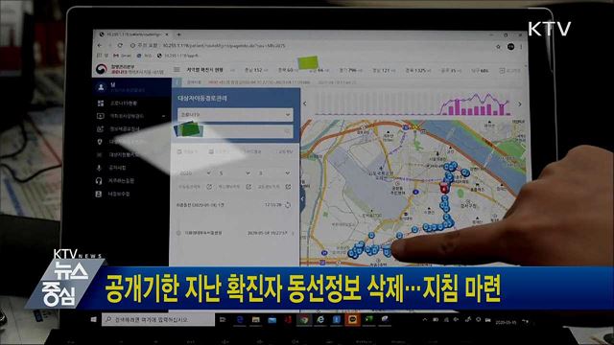Go to next chart range arrow
This screenshot has width=614, height=345.
pyautogui.click(x=520, y=104)
